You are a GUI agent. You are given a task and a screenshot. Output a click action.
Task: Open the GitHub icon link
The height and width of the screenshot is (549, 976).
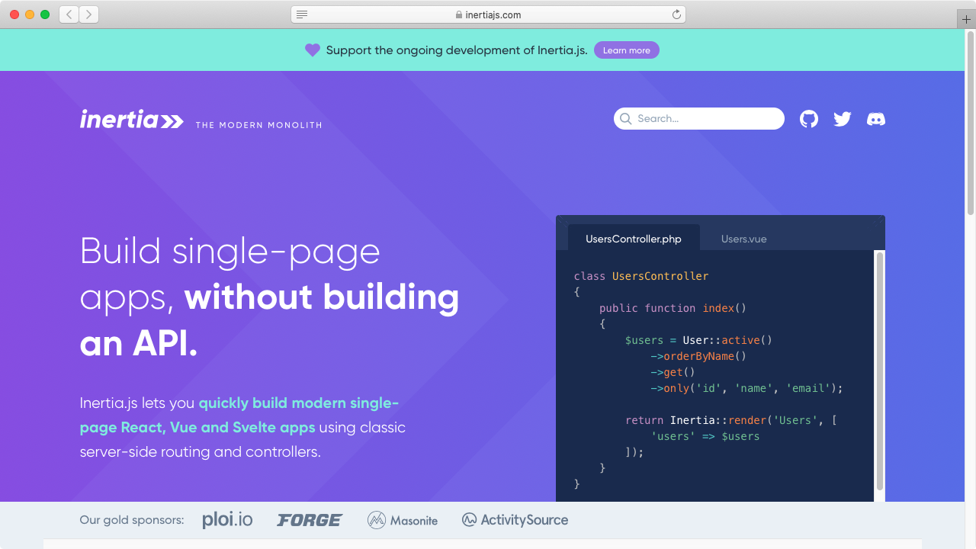point(809,119)
